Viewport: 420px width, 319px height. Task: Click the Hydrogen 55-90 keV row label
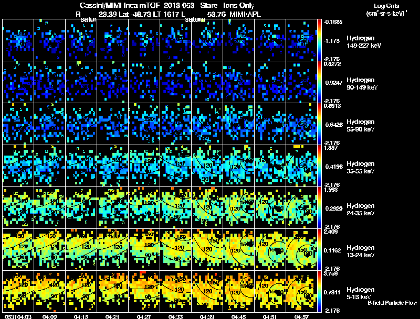361,126
